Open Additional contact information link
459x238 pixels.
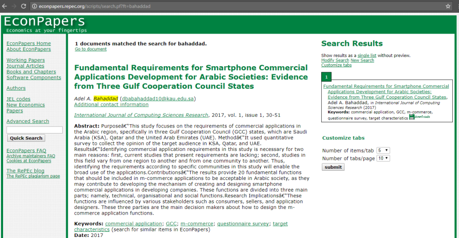(x=111, y=104)
